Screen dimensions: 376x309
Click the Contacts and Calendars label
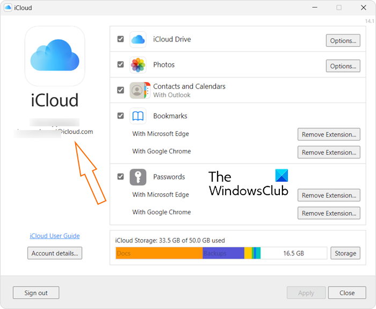click(x=189, y=86)
